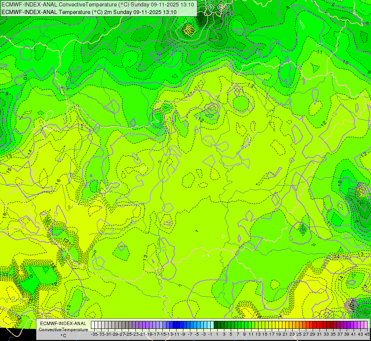Viewport: 371px width, 341px height.
Task: Click the legend scale value 33
Action: pos(326,334)
